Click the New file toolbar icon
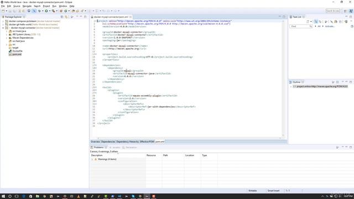Image resolution: width=354 pixels, height=199 pixels. 3,11
